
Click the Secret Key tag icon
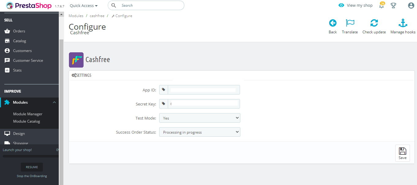[x=163, y=104]
